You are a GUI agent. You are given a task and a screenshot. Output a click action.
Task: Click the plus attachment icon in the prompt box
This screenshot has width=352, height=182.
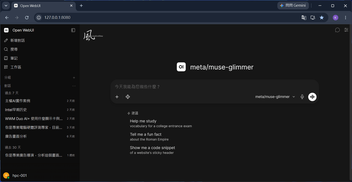(x=117, y=97)
